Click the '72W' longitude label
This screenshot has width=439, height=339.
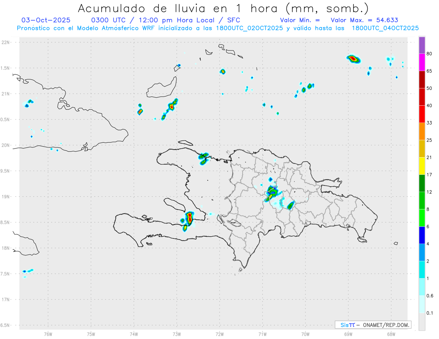(219, 334)
